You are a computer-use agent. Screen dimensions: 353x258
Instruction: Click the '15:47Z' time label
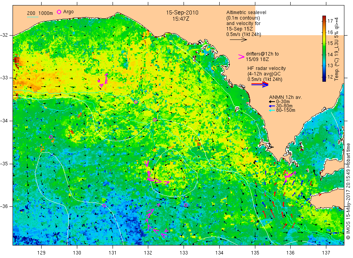181,19
